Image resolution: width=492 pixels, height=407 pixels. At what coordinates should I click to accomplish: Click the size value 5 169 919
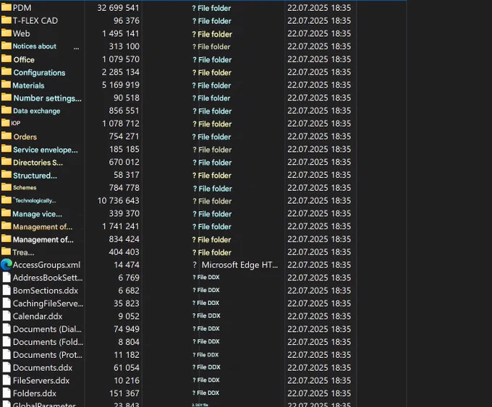121,85
